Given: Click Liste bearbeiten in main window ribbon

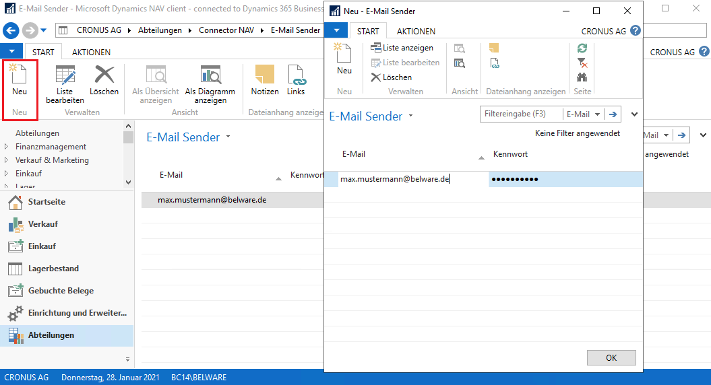Looking at the screenshot, I should 65,85.
